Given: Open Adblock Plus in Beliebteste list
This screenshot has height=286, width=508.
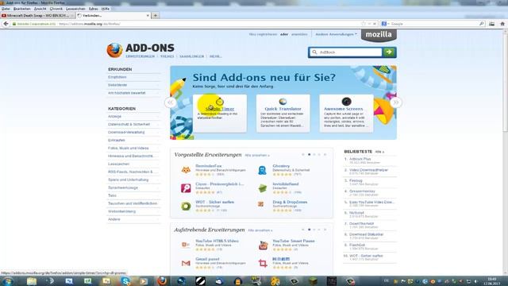Looking at the screenshot, I should (360, 159).
